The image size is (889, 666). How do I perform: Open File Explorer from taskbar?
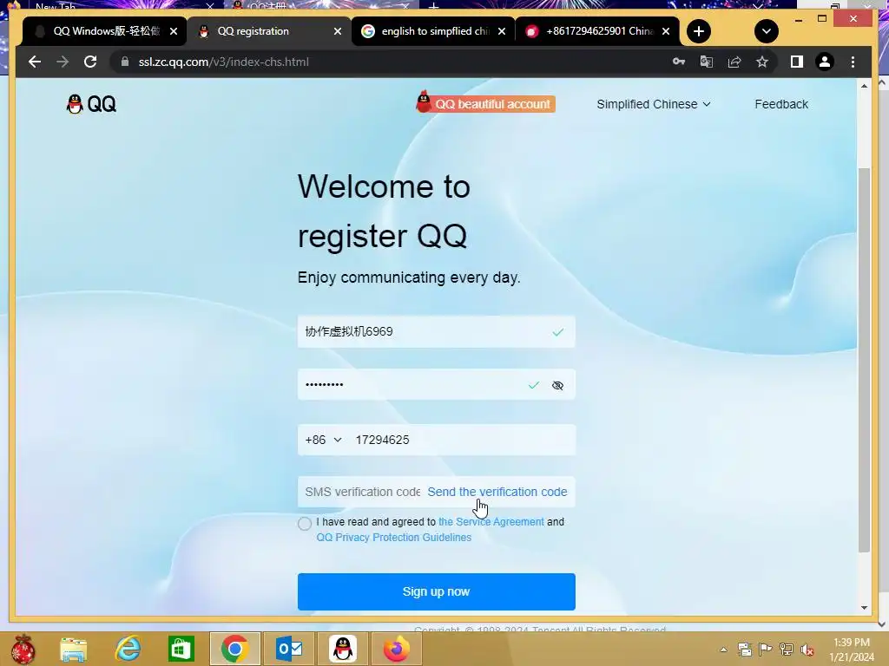click(x=74, y=649)
